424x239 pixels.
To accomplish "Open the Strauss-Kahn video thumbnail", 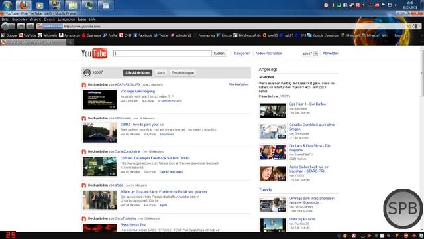I will [99, 200].
